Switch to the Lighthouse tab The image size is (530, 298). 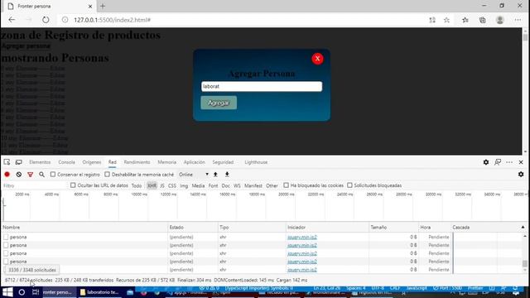(256, 162)
